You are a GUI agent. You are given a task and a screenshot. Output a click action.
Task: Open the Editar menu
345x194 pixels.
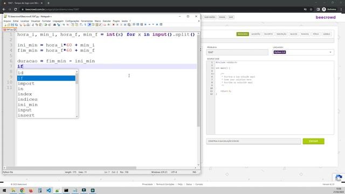click(x=16, y=21)
